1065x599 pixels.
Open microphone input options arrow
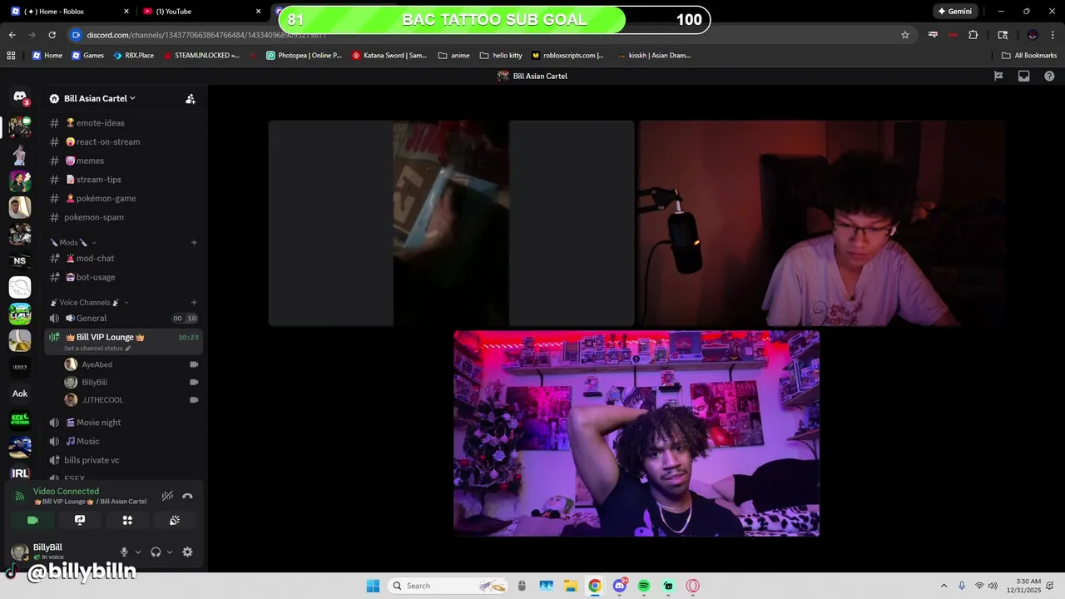(x=138, y=552)
